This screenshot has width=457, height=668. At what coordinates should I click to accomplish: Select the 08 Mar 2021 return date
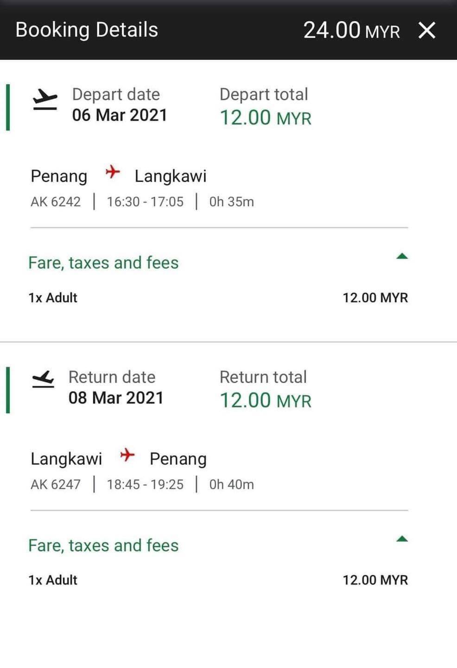[116, 398]
